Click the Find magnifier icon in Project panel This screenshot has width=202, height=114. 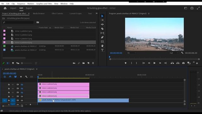(x=79, y=63)
